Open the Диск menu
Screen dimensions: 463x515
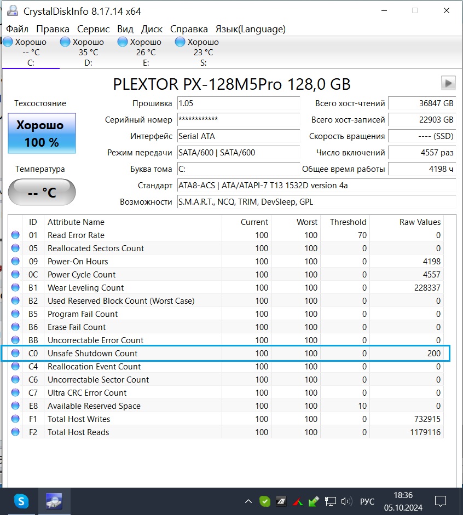[152, 29]
